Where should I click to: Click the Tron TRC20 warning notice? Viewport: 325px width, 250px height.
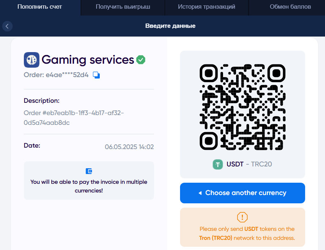(x=247, y=233)
